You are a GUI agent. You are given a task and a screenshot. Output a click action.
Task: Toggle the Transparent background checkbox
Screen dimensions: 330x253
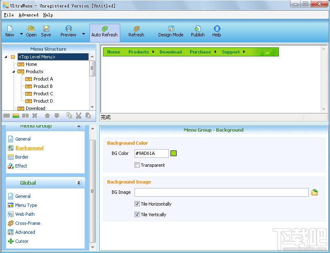click(137, 165)
